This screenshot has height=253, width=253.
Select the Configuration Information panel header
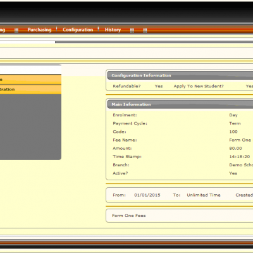click(180, 75)
